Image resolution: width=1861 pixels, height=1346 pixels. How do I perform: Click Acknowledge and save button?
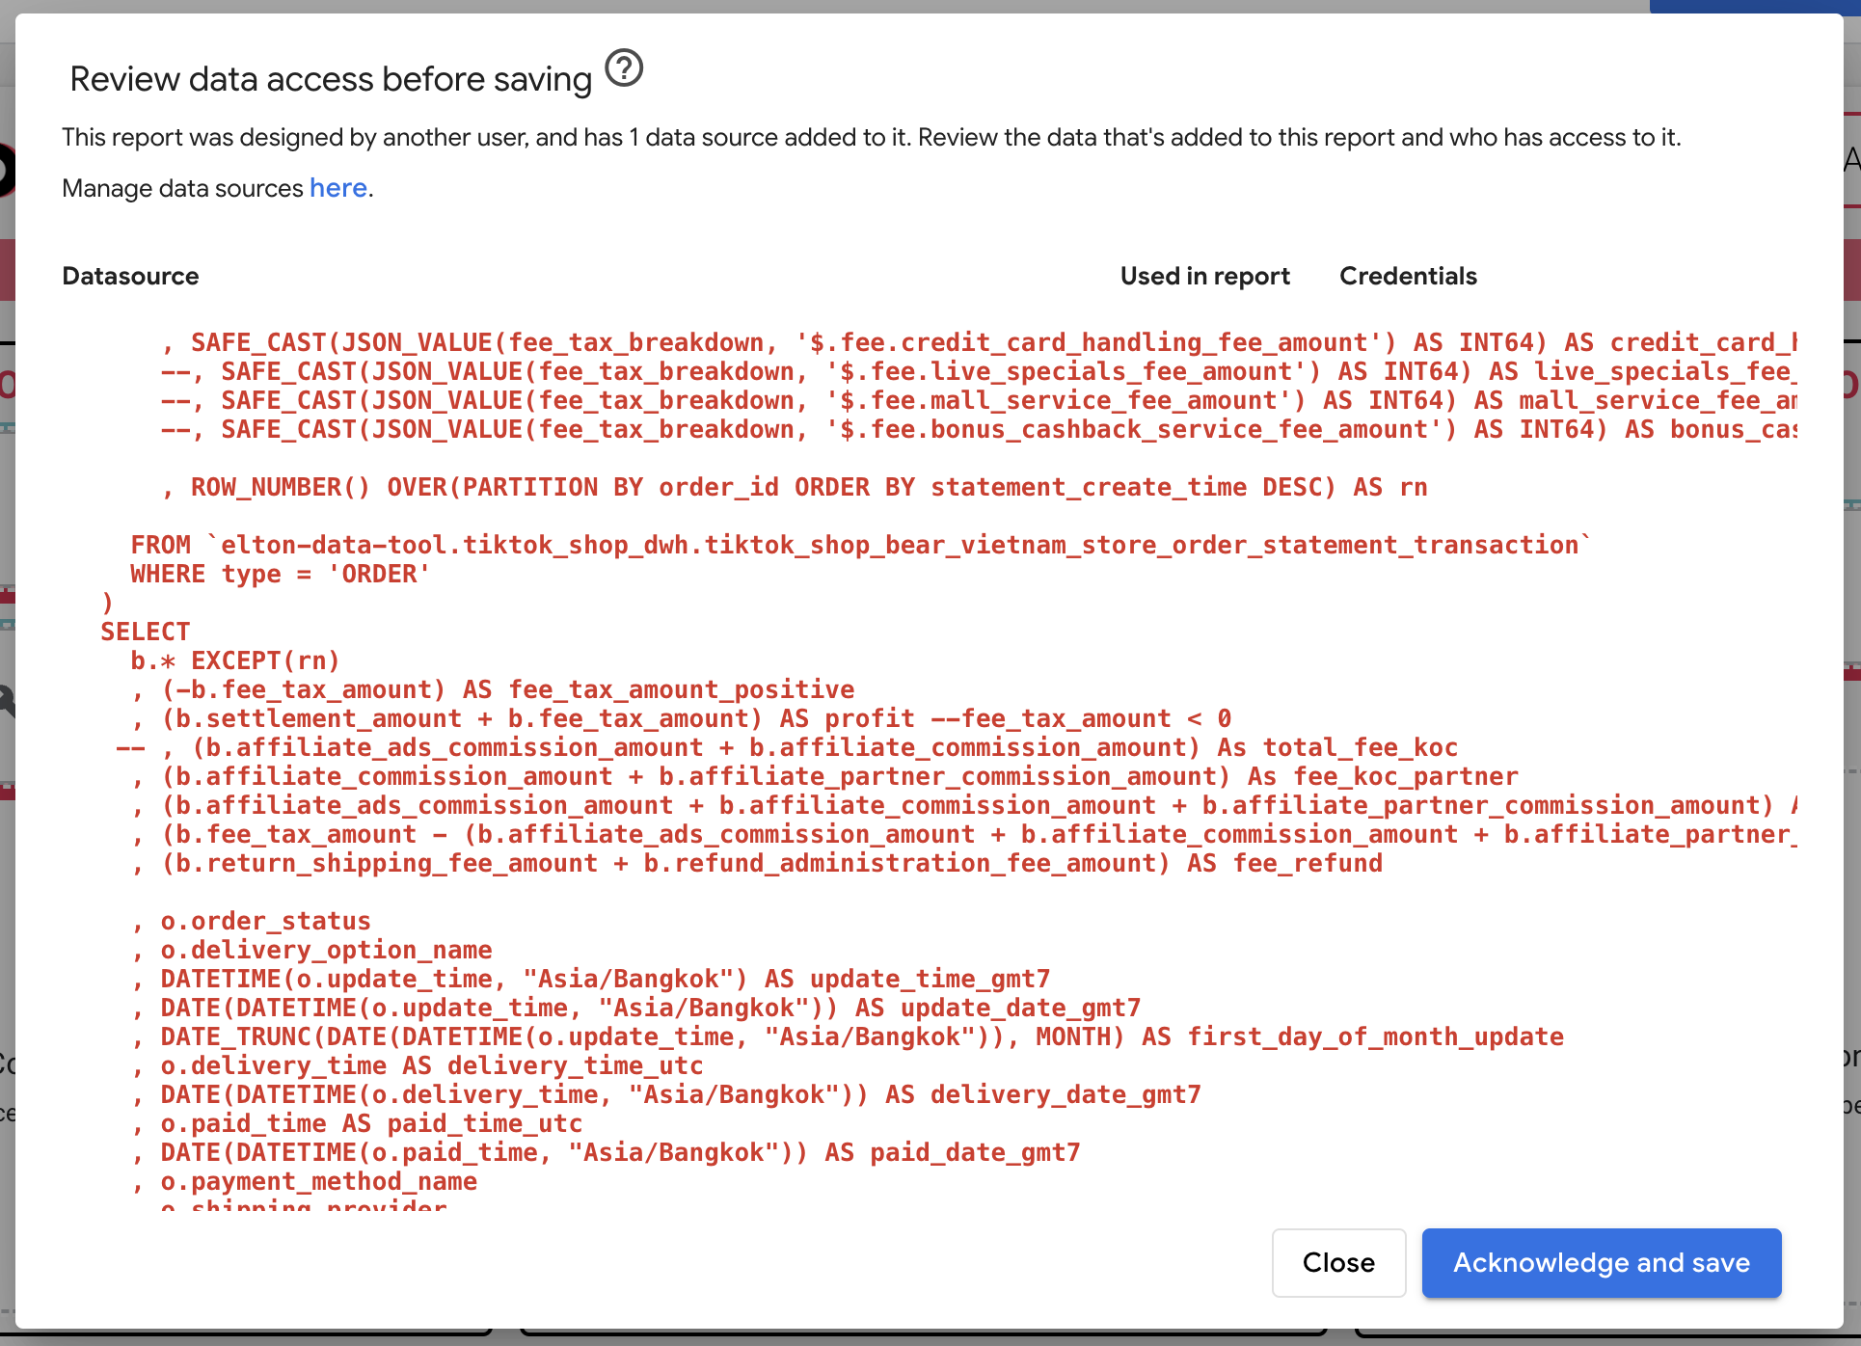click(x=1601, y=1262)
